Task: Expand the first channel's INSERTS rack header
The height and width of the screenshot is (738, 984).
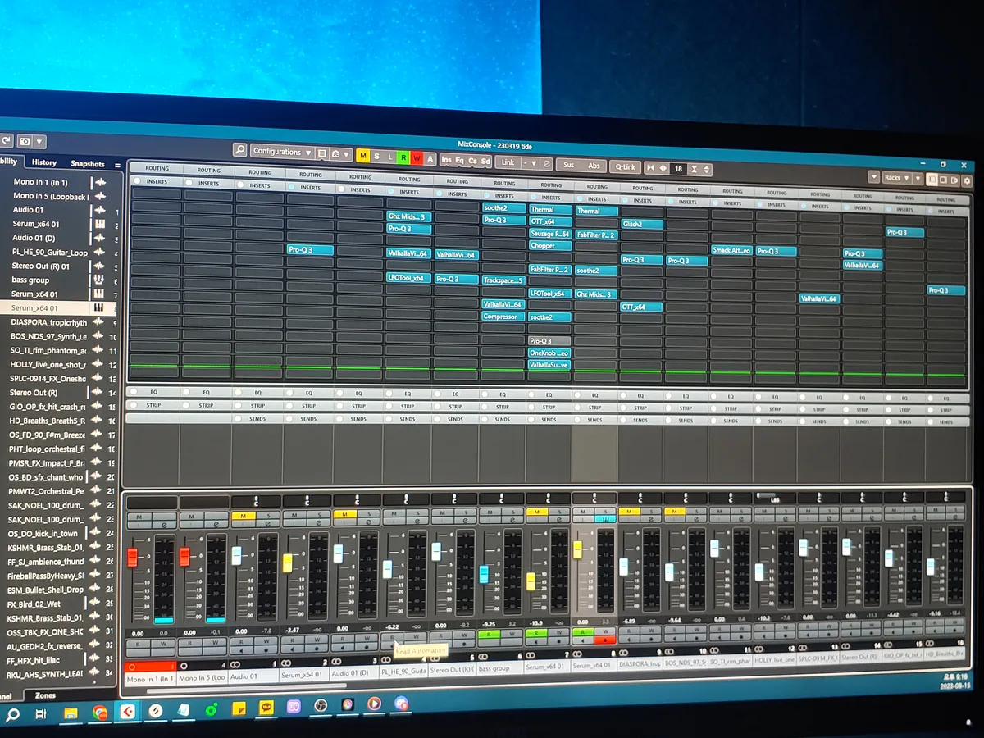Action: (156, 181)
